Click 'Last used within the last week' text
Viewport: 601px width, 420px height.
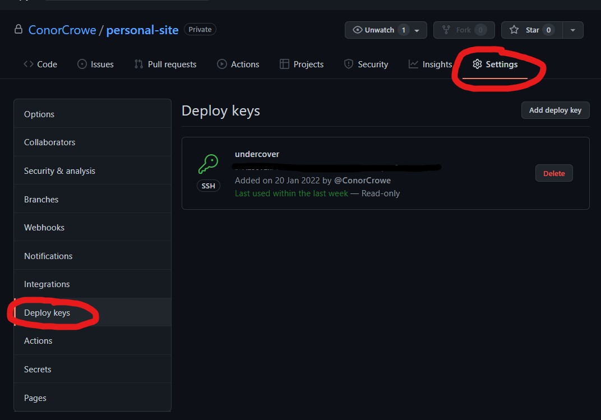click(x=292, y=193)
